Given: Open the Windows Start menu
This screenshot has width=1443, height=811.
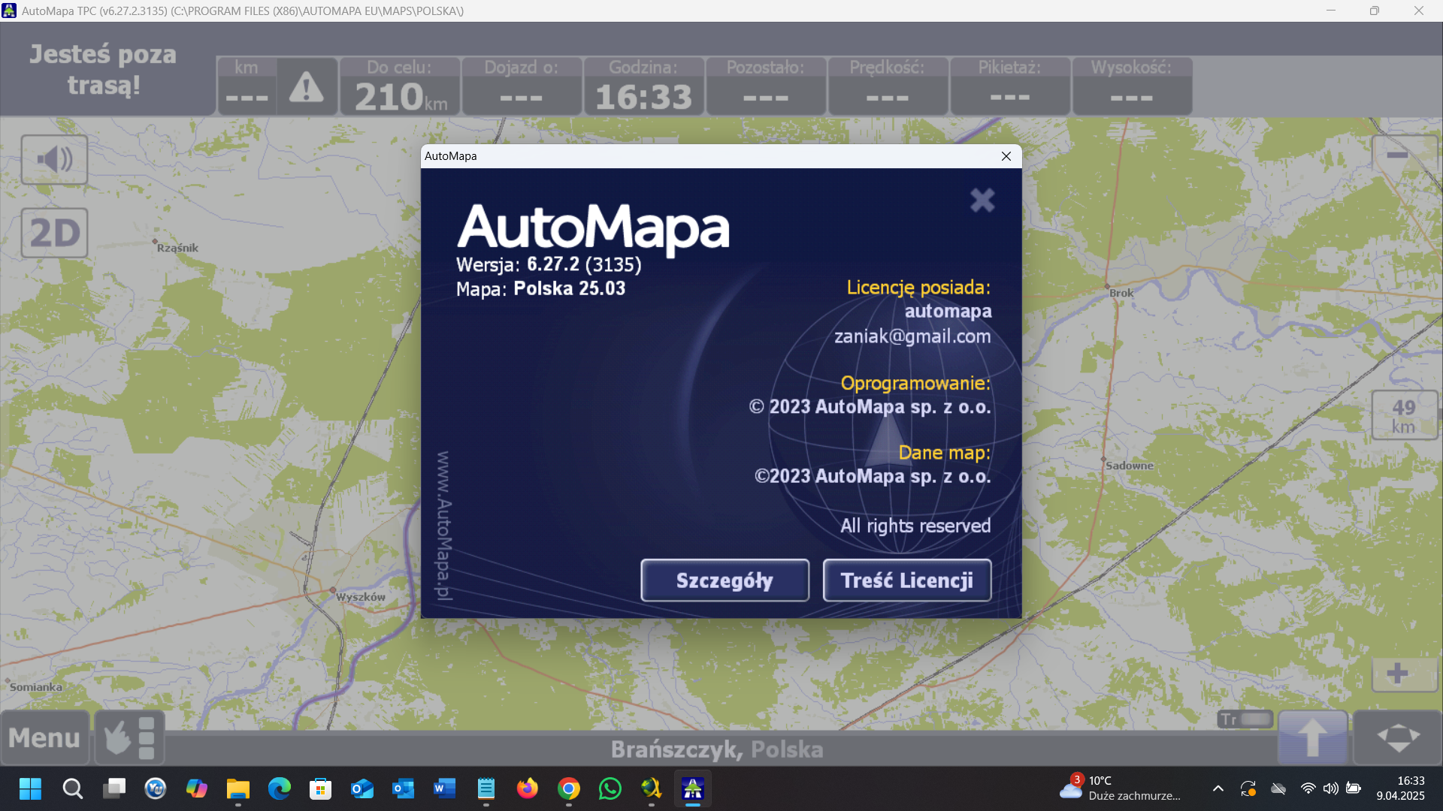Looking at the screenshot, I should click(x=30, y=788).
